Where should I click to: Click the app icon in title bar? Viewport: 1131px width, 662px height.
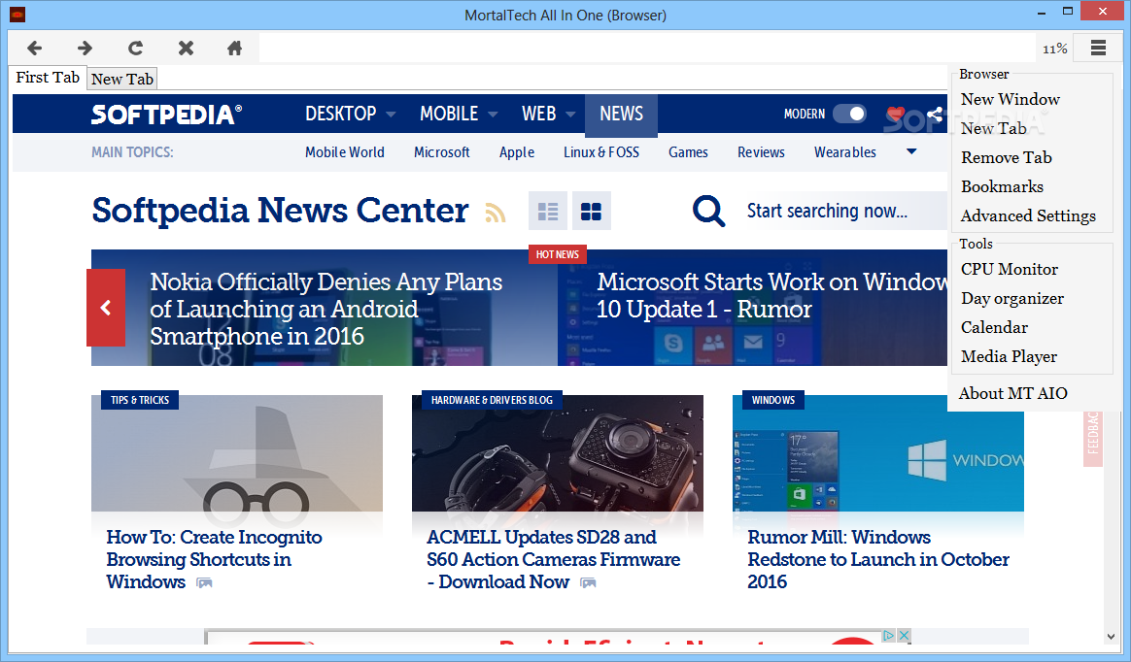pos(17,15)
